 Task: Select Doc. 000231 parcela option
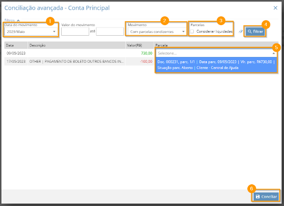tap(216, 65)
